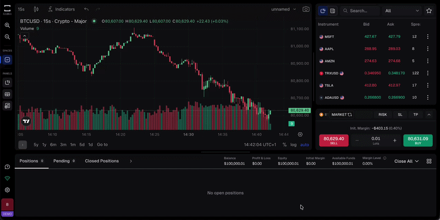Open ADAUSD row three-dot menu

click(428, 98)
